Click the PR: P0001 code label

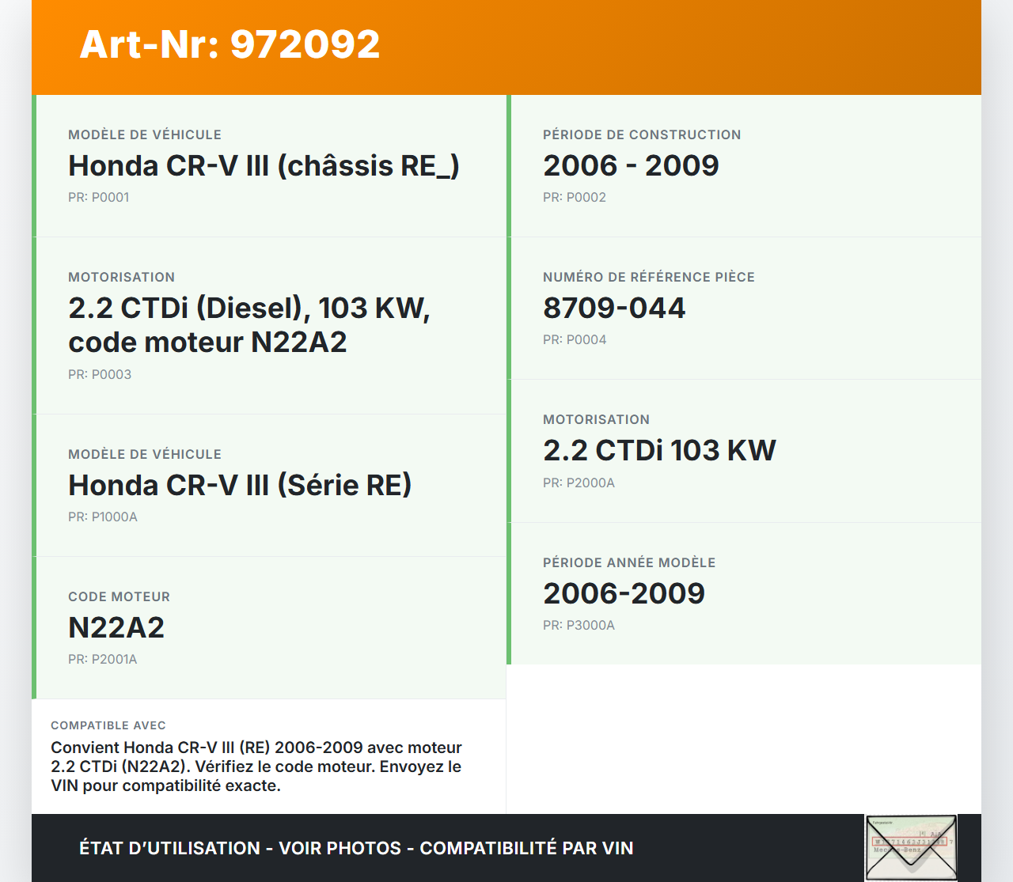point(99,198)
